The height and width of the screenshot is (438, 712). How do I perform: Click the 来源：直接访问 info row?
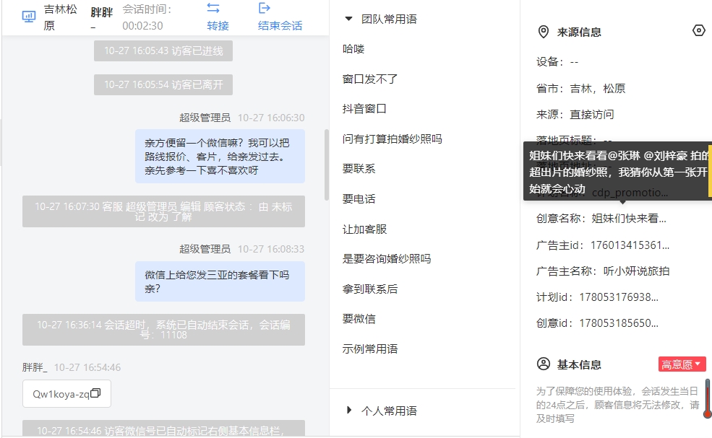point(575,114)
